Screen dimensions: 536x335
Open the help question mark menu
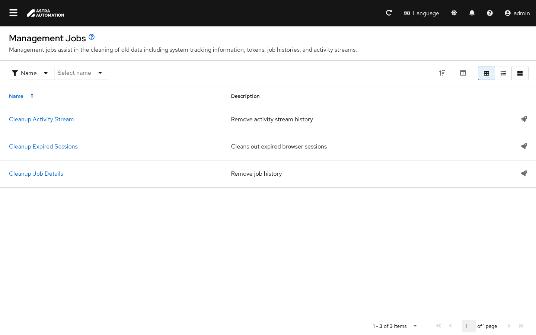(490, 13)
